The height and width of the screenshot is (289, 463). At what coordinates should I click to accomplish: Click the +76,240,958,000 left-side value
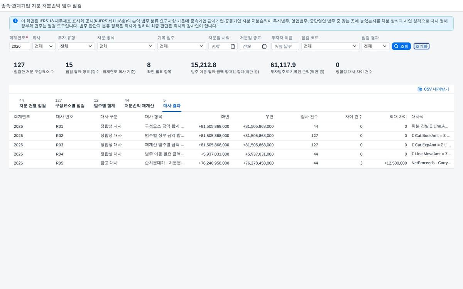214,163
